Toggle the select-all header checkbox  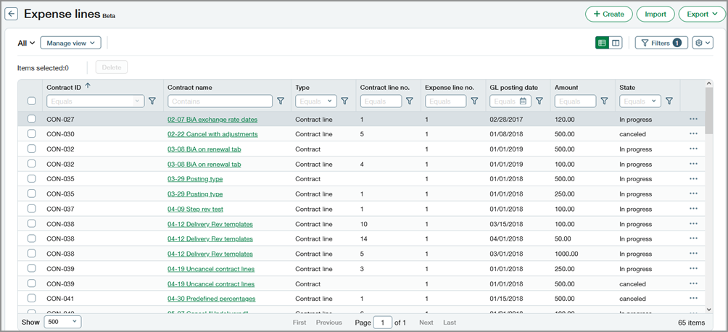point(31,101)
